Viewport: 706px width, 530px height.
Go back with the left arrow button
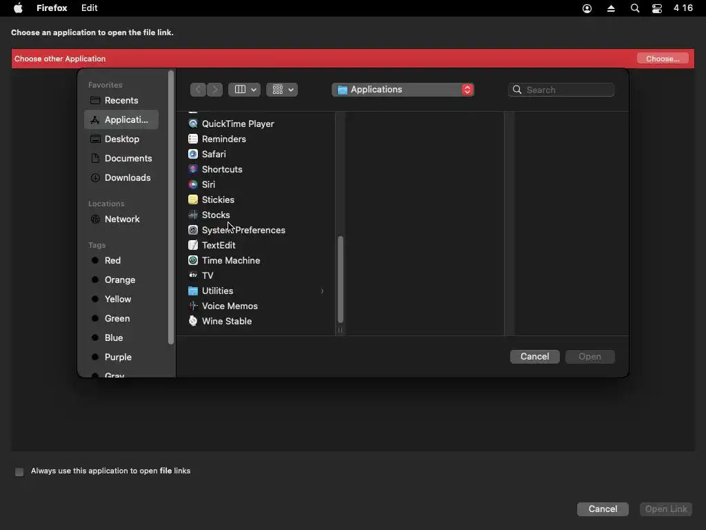tap(198, 90)
